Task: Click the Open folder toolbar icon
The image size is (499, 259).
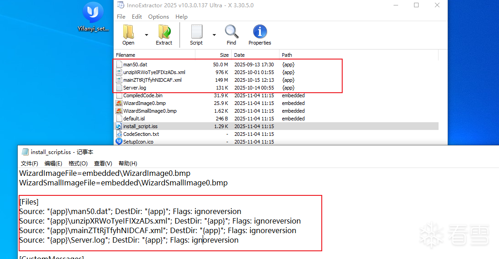Action: click(128, 32)
